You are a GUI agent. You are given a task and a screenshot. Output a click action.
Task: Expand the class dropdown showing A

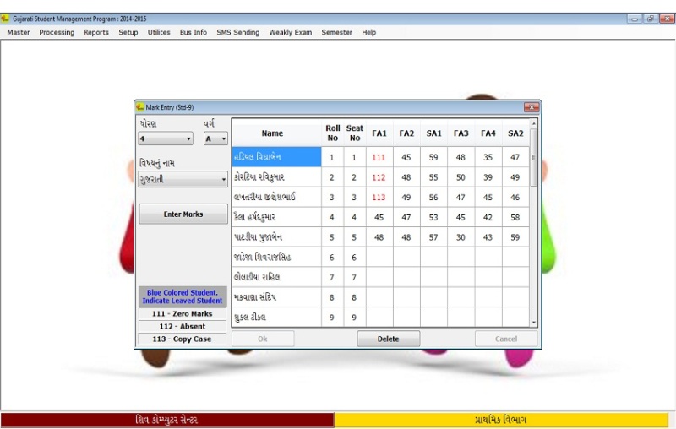pyautogui.click(x=215, y=138)
